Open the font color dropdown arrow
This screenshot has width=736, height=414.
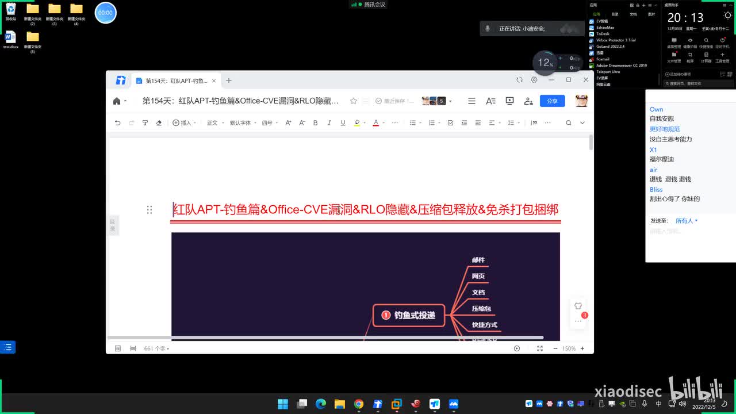tap(384, 123)
